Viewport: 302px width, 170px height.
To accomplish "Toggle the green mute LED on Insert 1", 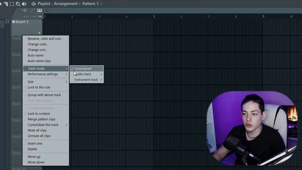I will (x=39, y=33).
